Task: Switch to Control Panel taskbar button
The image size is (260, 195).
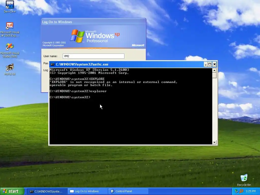Action: 128,191
